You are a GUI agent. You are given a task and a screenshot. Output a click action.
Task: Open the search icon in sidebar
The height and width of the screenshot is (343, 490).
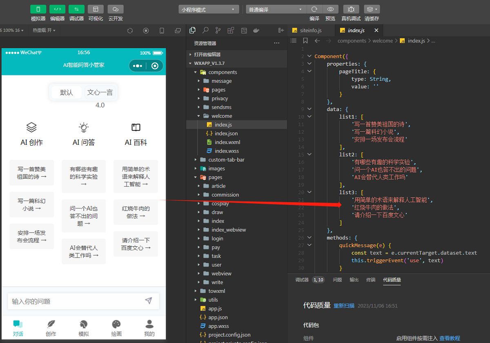pyautogui.click(x=205, y=30)
